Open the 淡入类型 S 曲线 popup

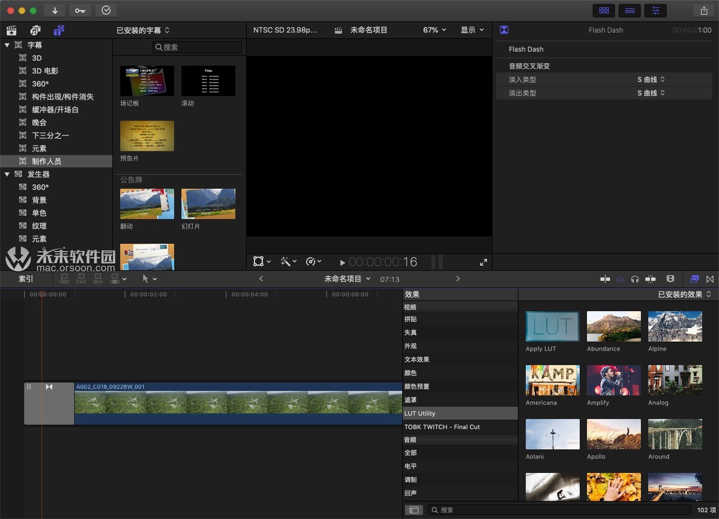[x=651, y=80]
